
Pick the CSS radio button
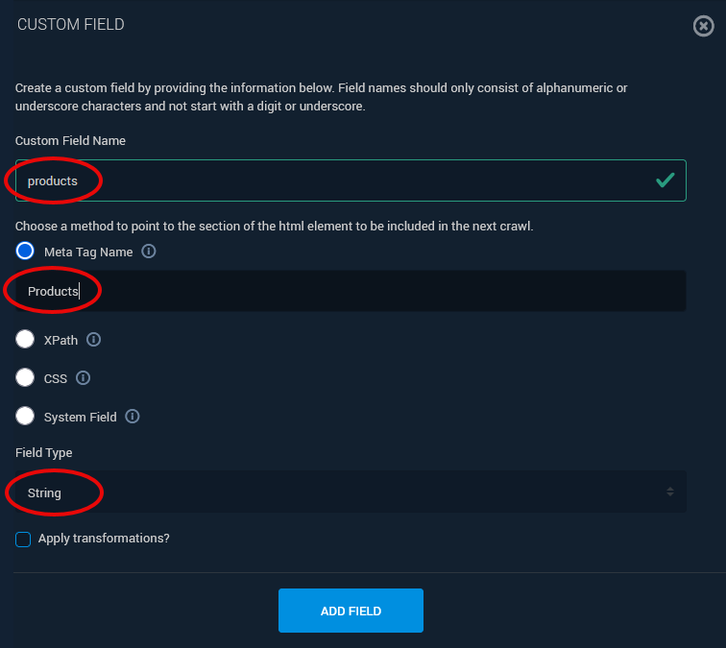point(26,378)
